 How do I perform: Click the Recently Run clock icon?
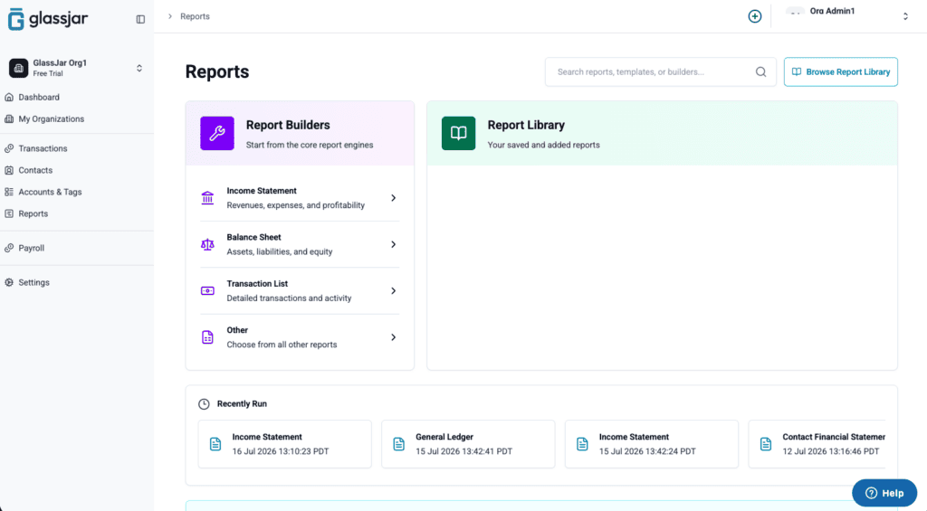204,404
